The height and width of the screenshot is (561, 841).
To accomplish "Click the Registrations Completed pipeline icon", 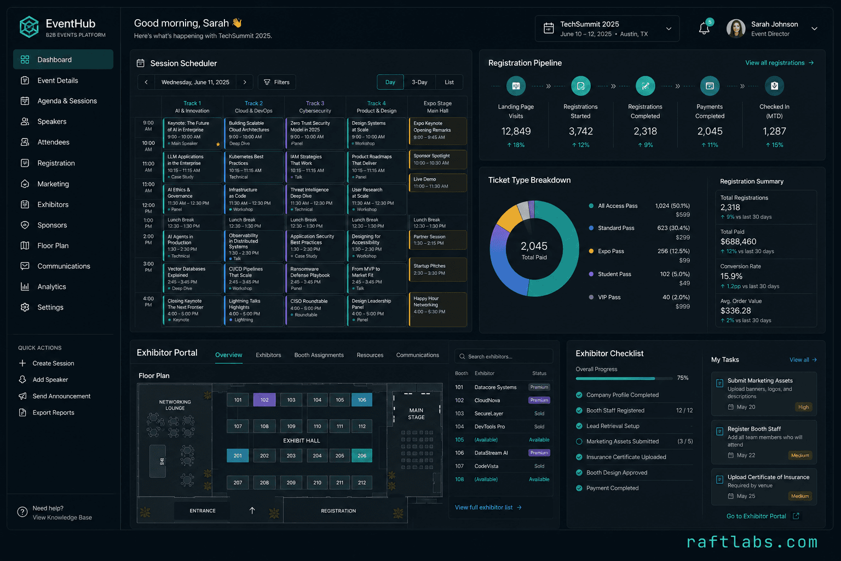I will (645, 86).
